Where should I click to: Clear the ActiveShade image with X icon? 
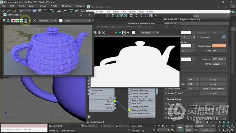[35, 20]
